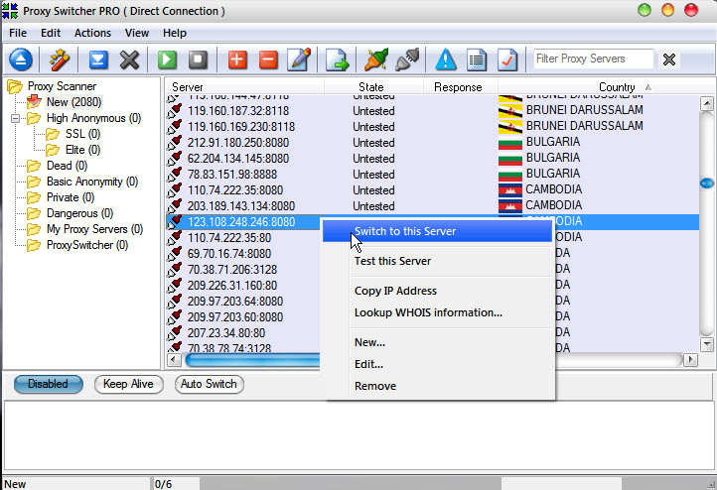Open the File menu
The image size is (717, 490).
pyautogui.click(x=18, y=33)
